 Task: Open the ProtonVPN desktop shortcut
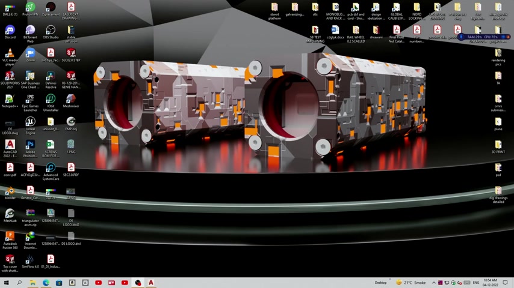30,8
